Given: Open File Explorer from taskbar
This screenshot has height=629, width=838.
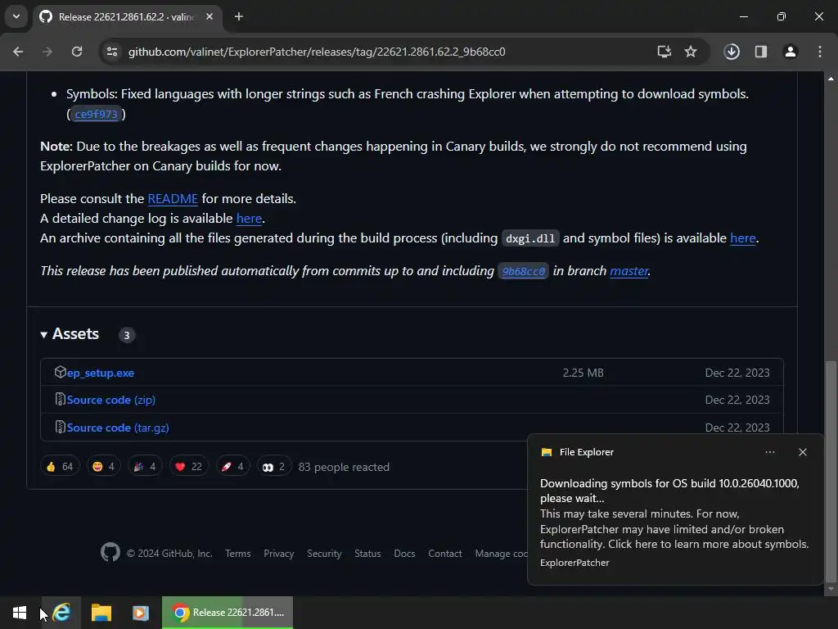Looking at the screenshot, I should coord(101,613).
